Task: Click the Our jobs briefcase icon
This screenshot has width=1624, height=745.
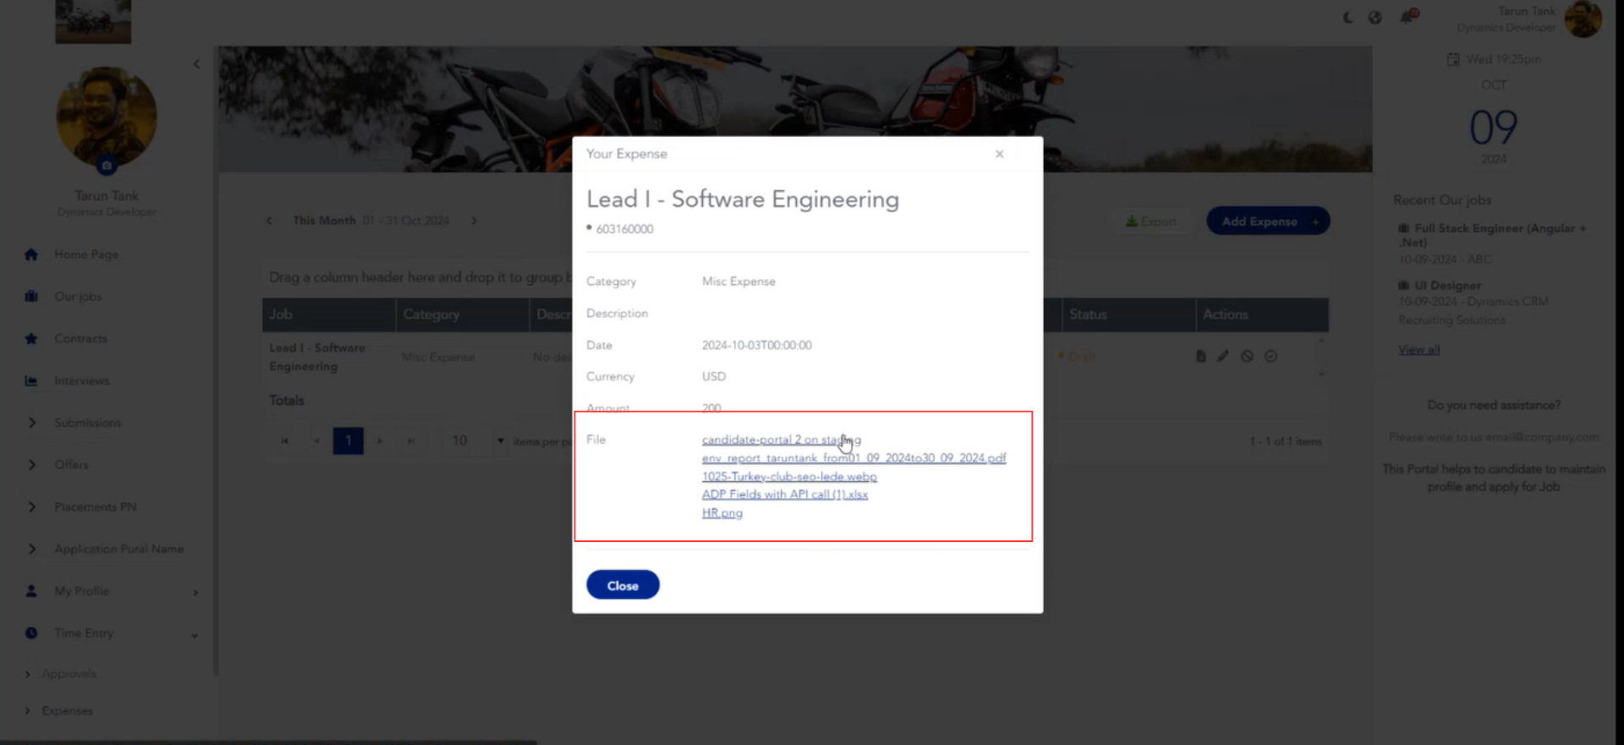Action: pos(31,297)
